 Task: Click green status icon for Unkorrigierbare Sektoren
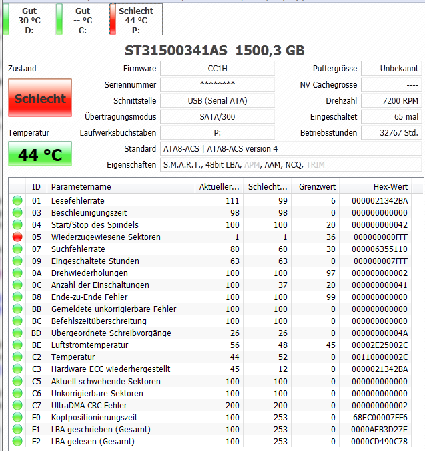point(17,393)
